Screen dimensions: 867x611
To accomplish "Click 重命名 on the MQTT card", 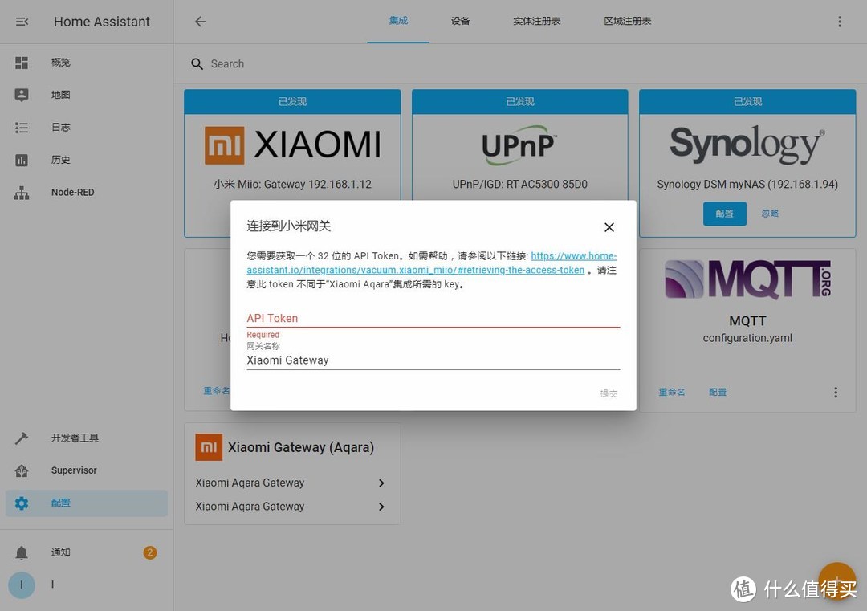I will pos(672,392).
